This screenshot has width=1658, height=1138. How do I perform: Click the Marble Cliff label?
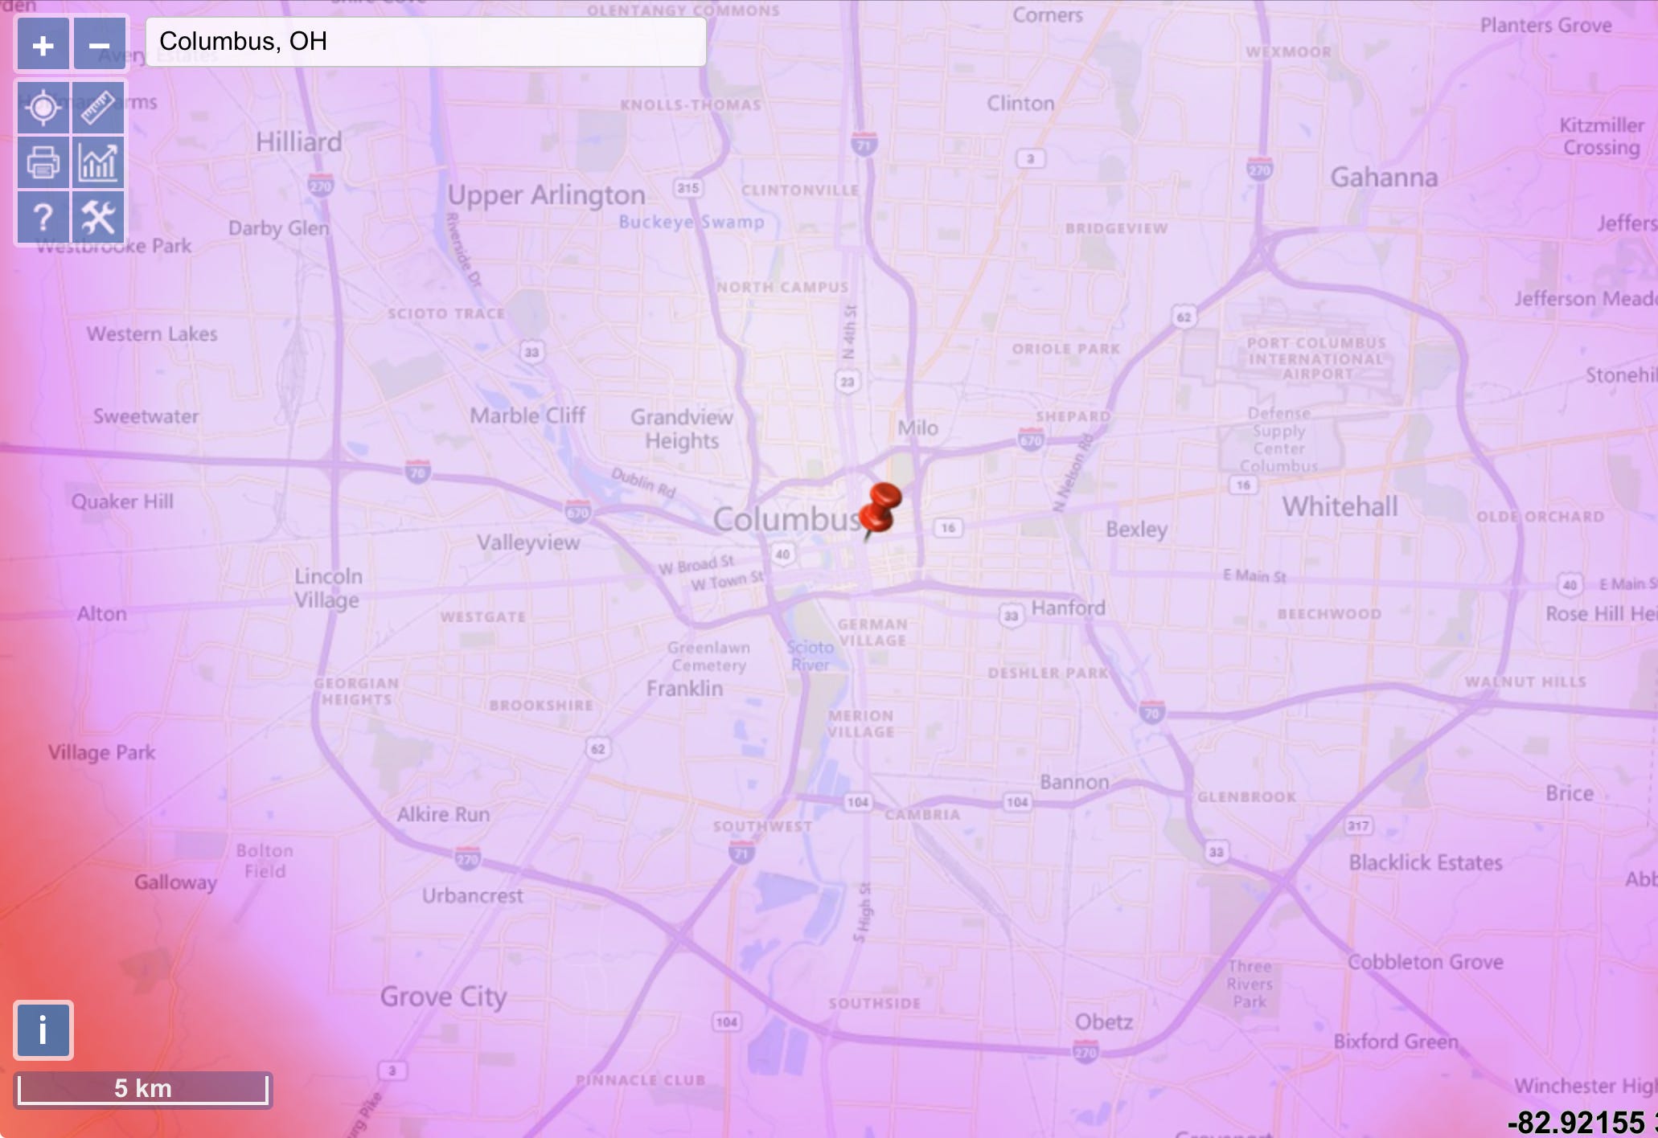click(527, 415)
